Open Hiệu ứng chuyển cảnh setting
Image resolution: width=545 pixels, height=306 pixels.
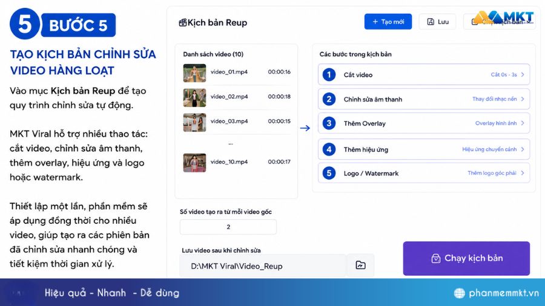[x=489, y=149]
